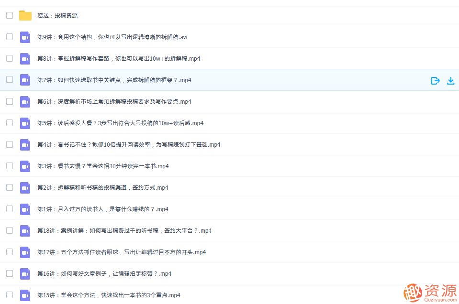
Task: Click the video icon beside the 第18讲 file
Action: 25,231
